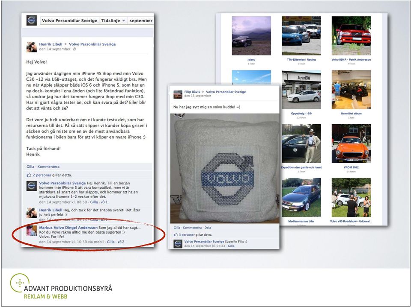
Task: Click Volvo Personbilar Sverige link beside Henrik Libell
Action: coord(92,44)
